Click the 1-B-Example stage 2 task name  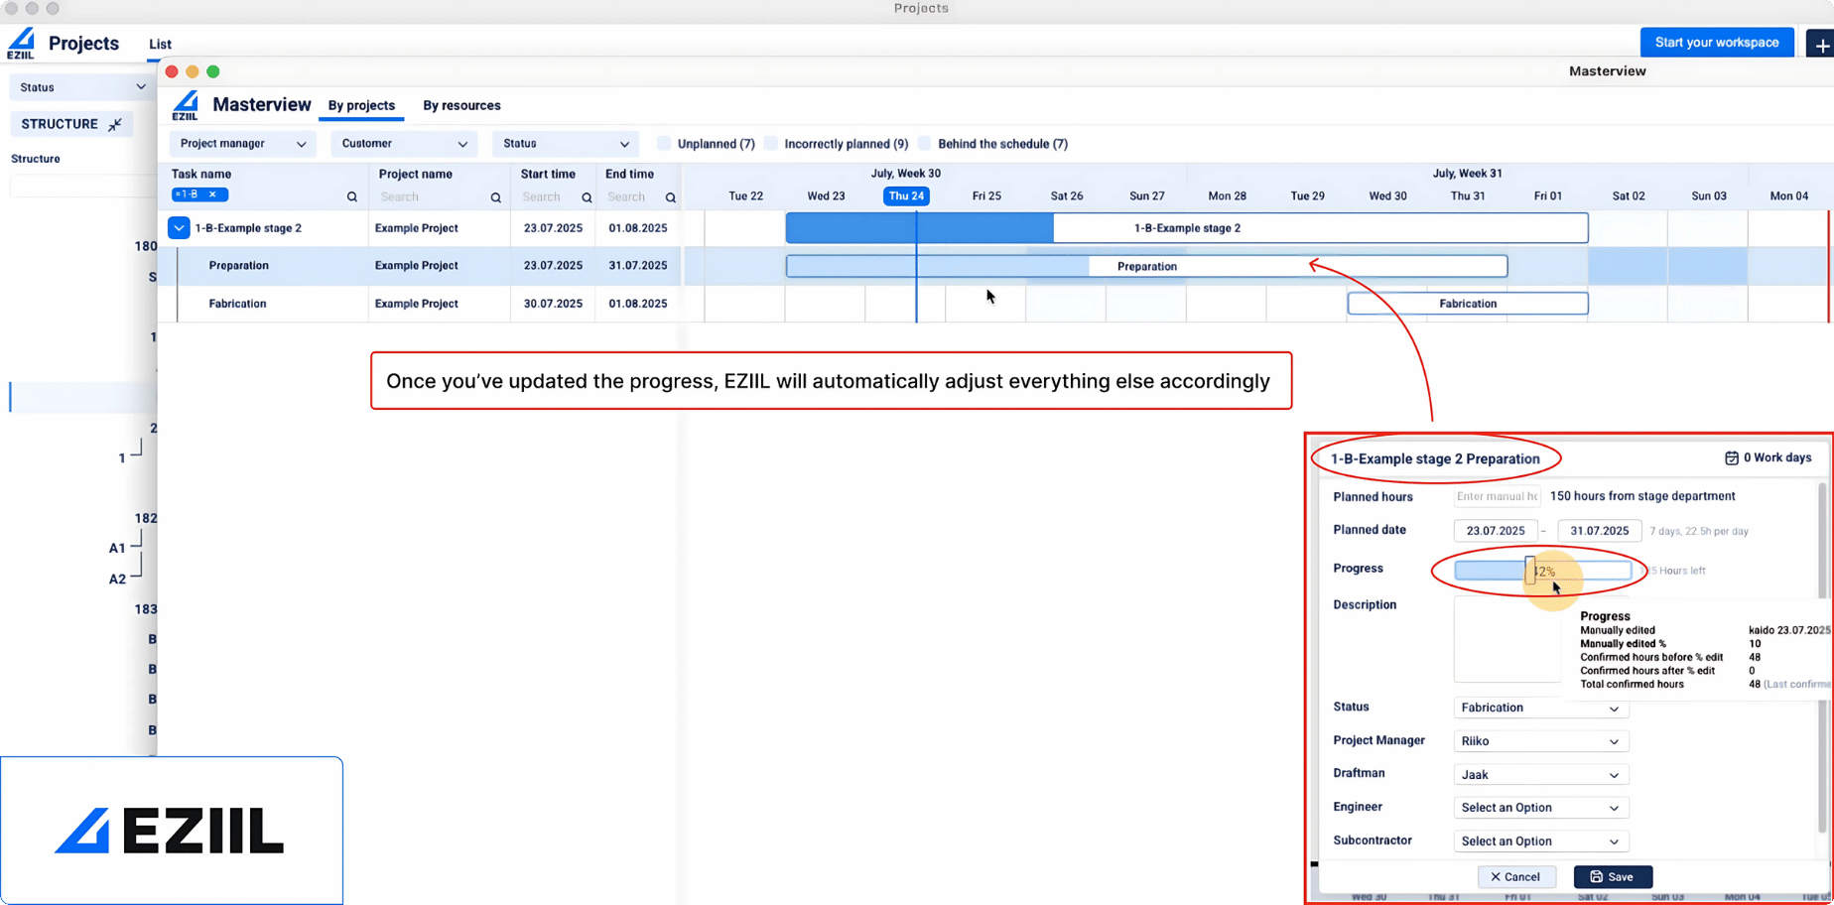248,228
